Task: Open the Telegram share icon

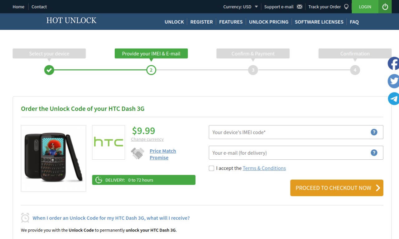Action: [x=393, y=99]
